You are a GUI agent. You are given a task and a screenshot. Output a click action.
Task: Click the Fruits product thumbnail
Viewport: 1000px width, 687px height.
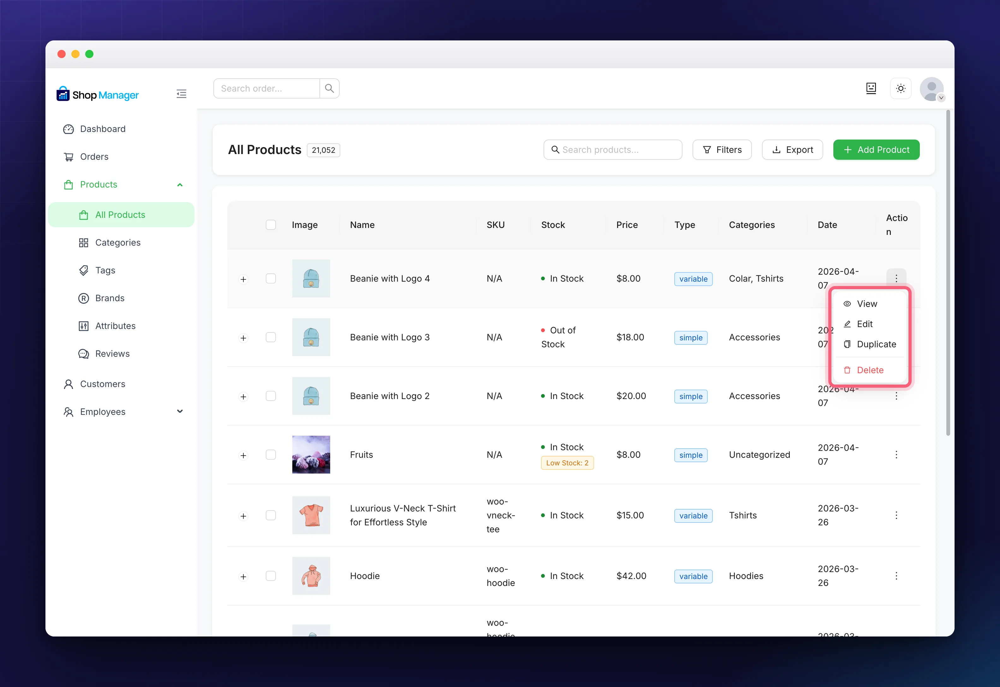coord(311,455)
